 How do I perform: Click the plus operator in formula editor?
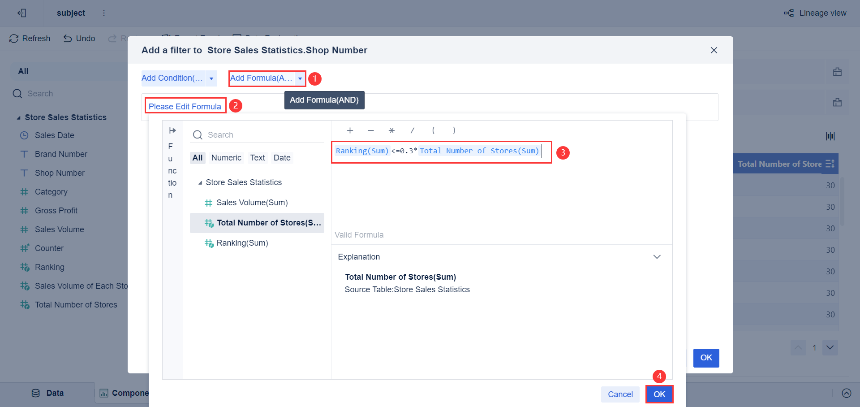click(x=350, y=130)
